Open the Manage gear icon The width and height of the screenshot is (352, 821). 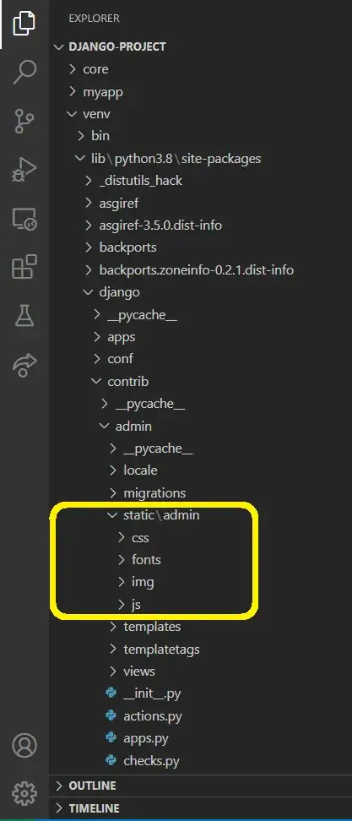tap(24, 794)
